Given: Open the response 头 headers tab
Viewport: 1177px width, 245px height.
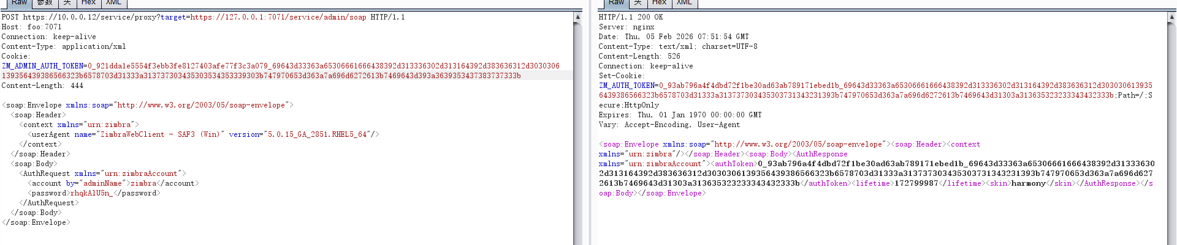Looking at the screenshot, I should [638, 3].
